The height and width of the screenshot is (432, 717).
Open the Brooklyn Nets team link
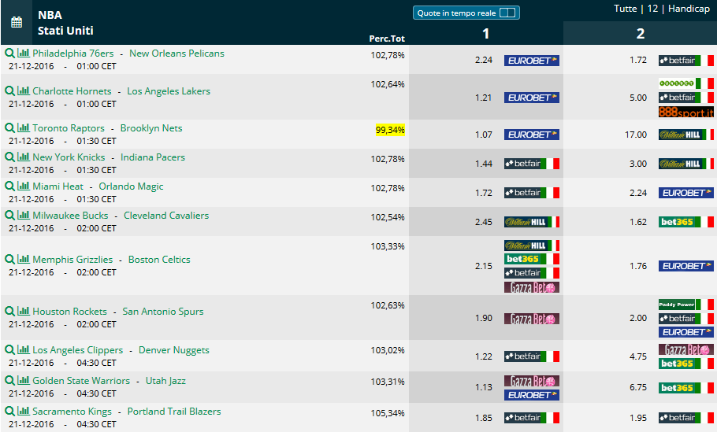[x=151, y=128]
